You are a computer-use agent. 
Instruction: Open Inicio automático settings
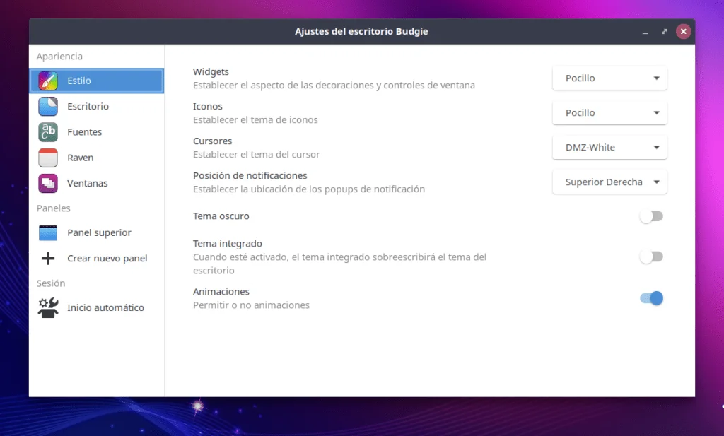point(96,307)
